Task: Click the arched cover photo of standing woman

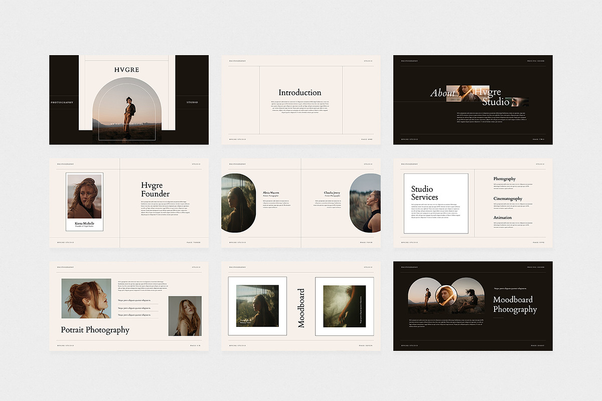Action: coord(127,109)
